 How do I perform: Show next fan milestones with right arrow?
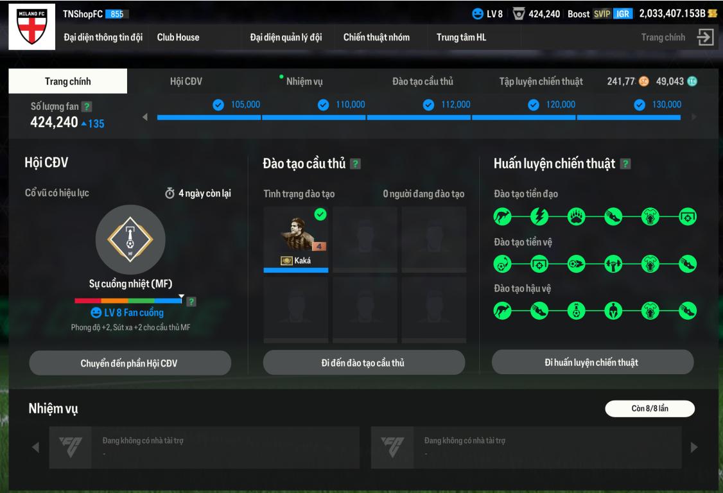[693, 117]
